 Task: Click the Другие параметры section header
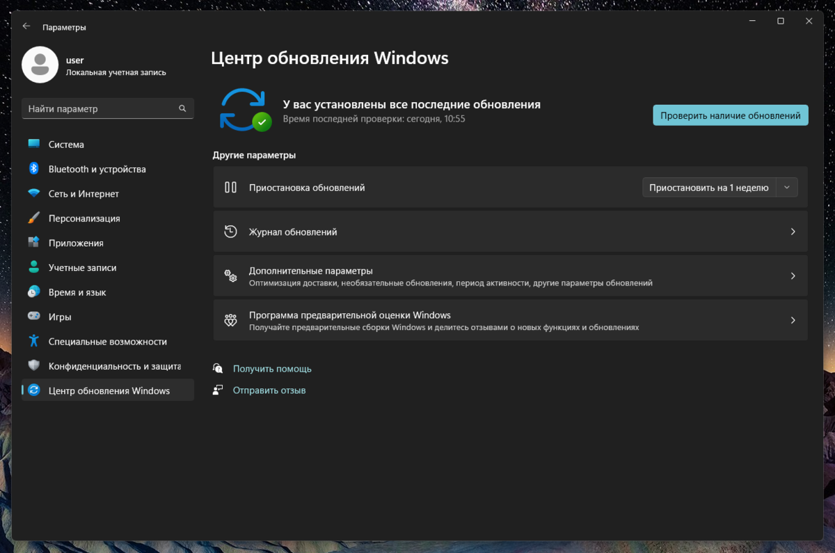pyautogui.click(x=254, y=156)
